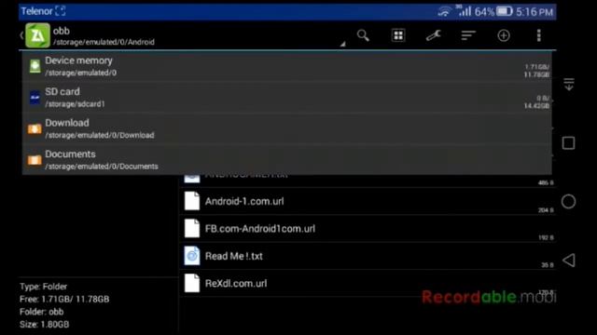Open the wrench settings tool
Screen dimensions: 597x335
tap(433, 35)
